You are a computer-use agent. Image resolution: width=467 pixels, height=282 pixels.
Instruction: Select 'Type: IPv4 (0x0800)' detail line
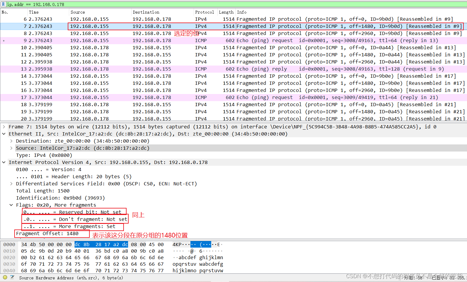tap(44, 155)
